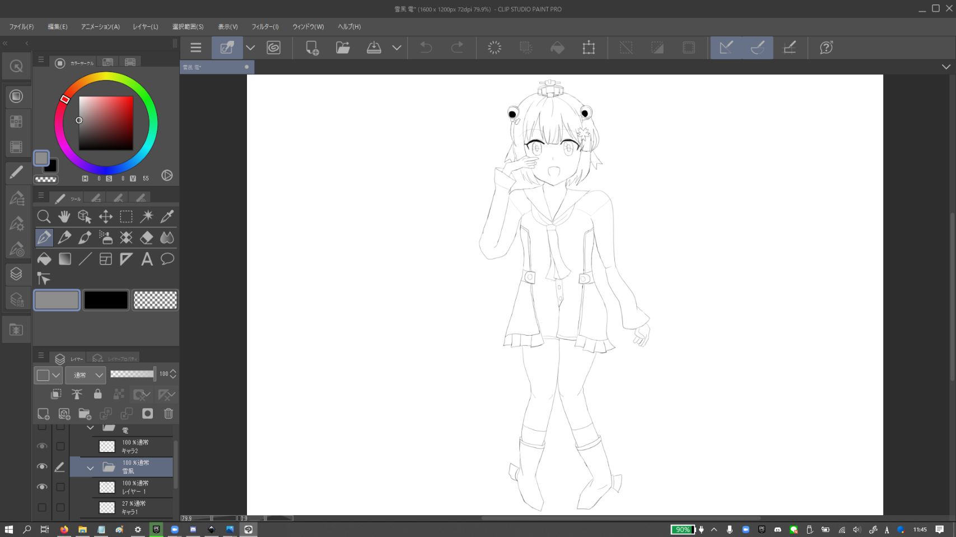The width and height of the screenshot is (956, 537).
Task: Open the フィルター(I) menu
Action: pos(265,27)
